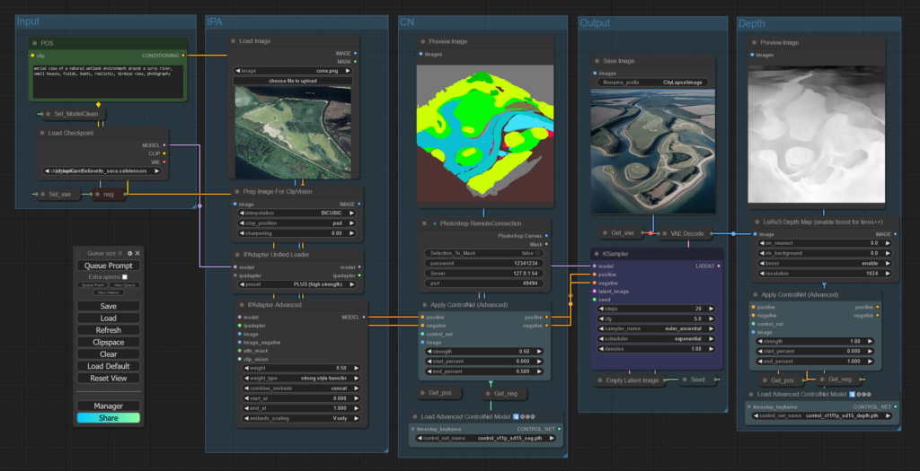Image resolution: width=920 pixels, height=471 pixels.
Task: Toggle the boost enable setting in LeReS Depth Map
Action: (825, 264)
